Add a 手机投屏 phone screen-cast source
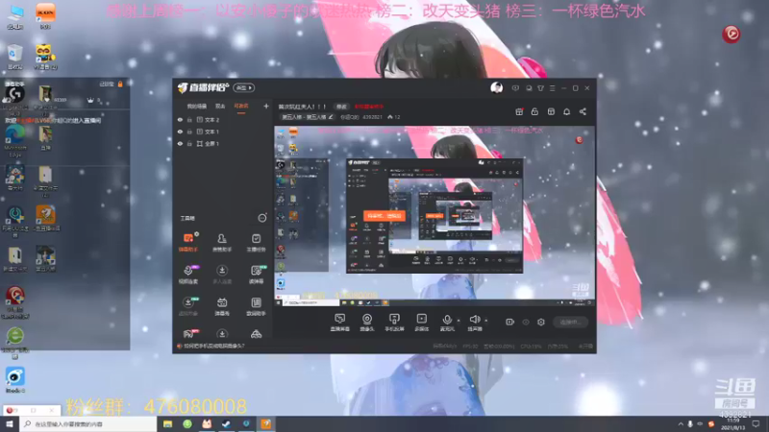769x432 pixels. point(394,323)
